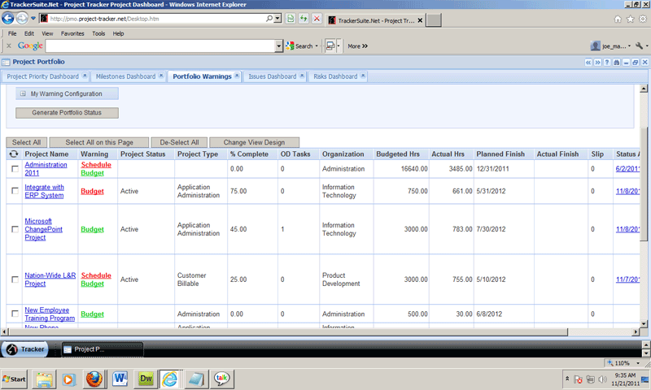Check the Administration 2011 row checkbox

(x=15, y=169)
